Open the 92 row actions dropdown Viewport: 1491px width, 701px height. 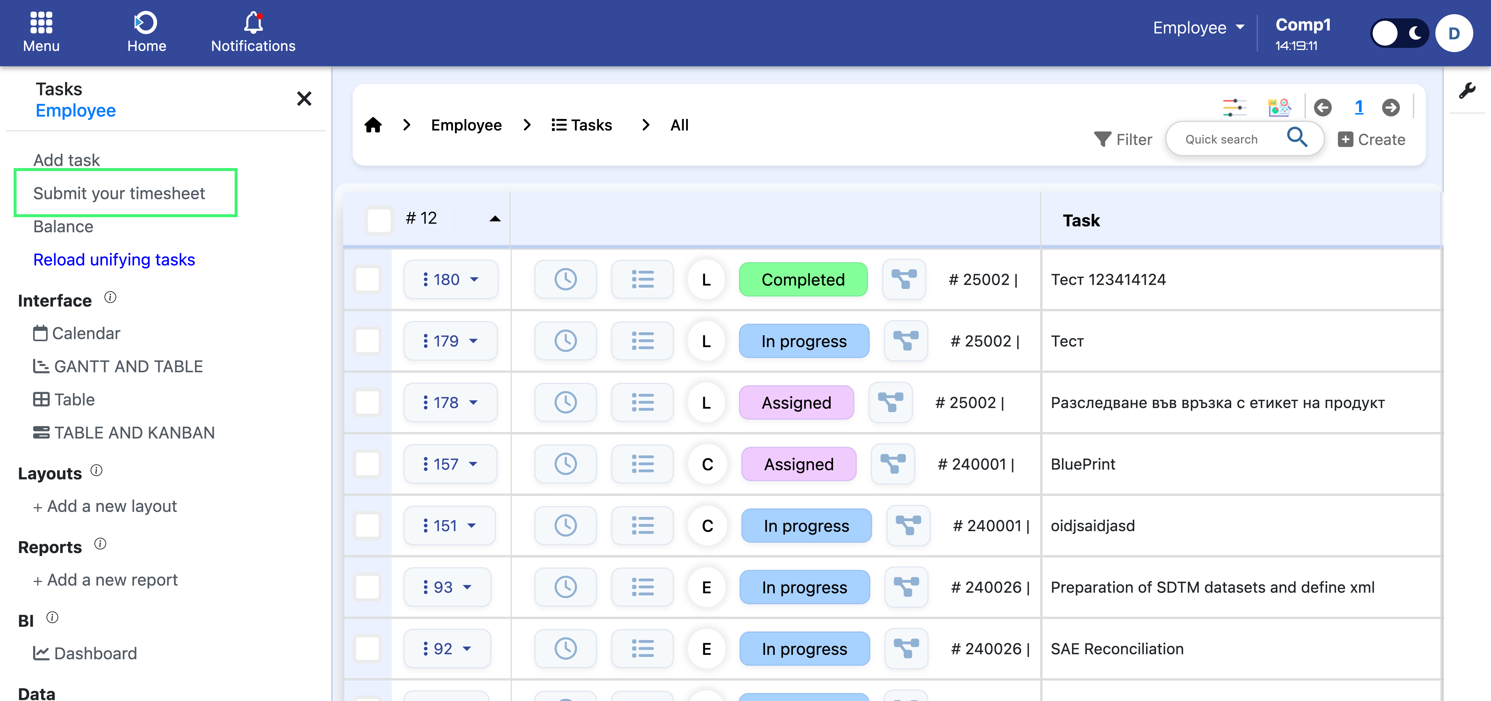coord(447,648)
